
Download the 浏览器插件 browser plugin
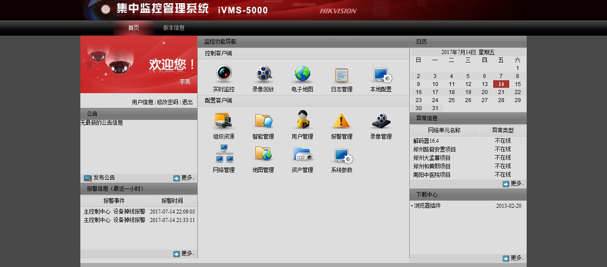pos(427,206)
